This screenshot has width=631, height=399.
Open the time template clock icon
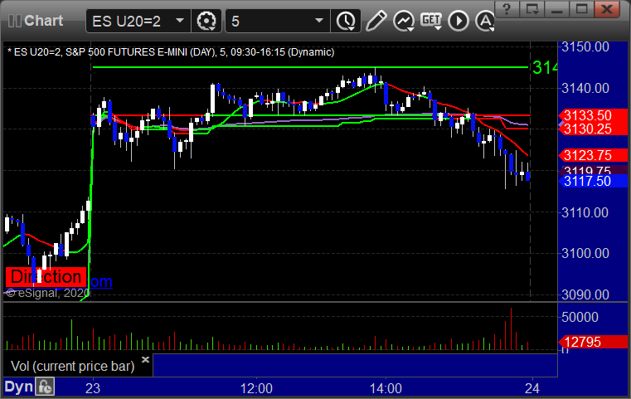346,21
